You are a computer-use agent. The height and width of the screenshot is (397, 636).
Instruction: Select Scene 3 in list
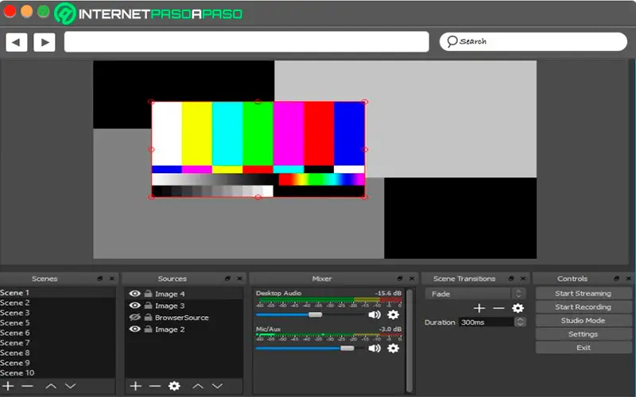(57, 313)
